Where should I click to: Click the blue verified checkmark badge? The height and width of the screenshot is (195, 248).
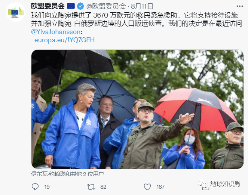[x=80, y=6]
